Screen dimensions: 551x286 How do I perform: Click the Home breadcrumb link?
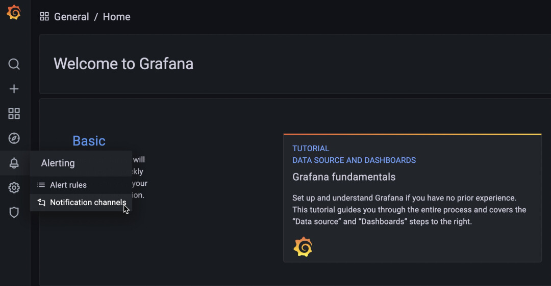pyautogui.click(x=116, y=16)
